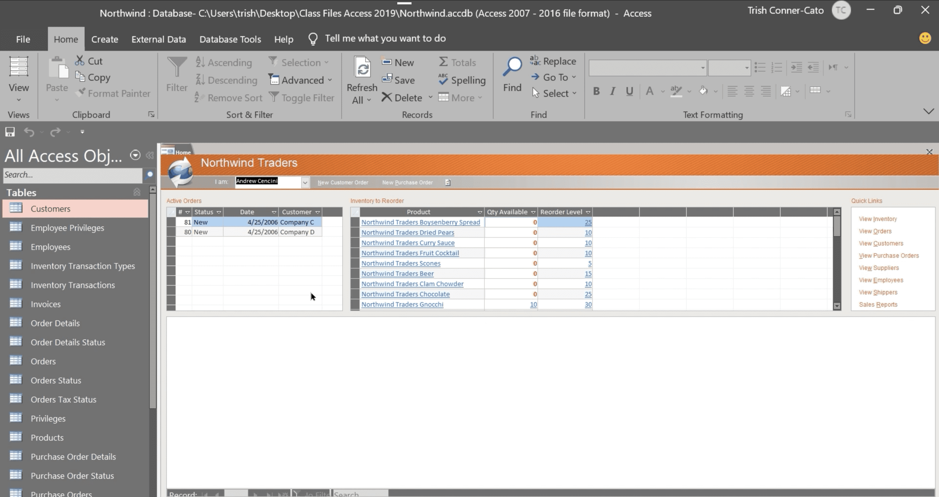Click the feedback smiley face icon
The height and width of the screenshot is (497, 939).
925,38
